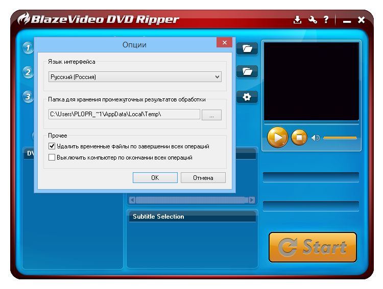Play the video preview
The height and width of the screenshot is (289, 383).
[277, 137]
